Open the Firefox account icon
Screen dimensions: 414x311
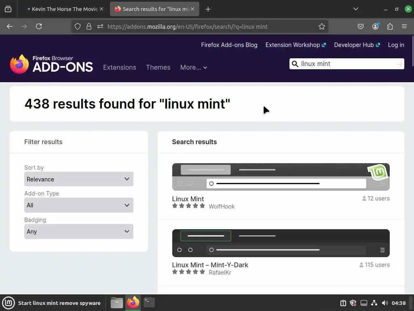pyautogui.click(x=375, y=26)
